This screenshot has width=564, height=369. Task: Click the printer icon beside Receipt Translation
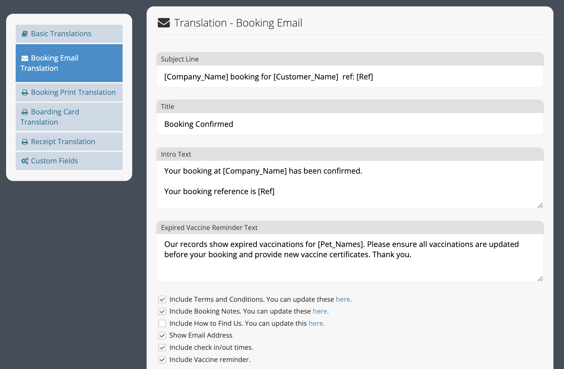click(25, 142)
